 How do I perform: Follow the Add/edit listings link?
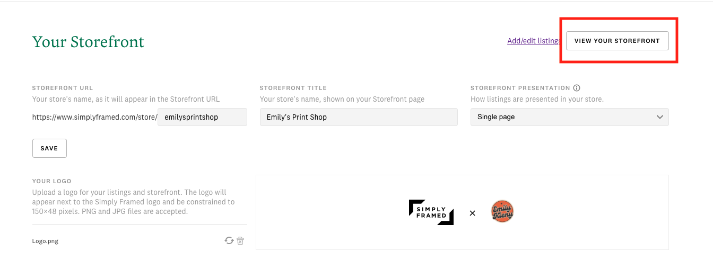(x=534, y=41)
